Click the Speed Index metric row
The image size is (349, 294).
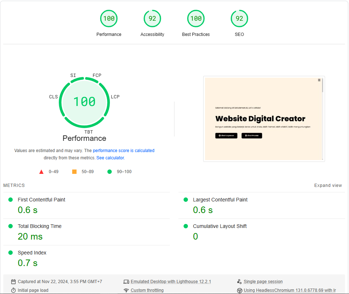pyautogui.click(x=32, y=253)
